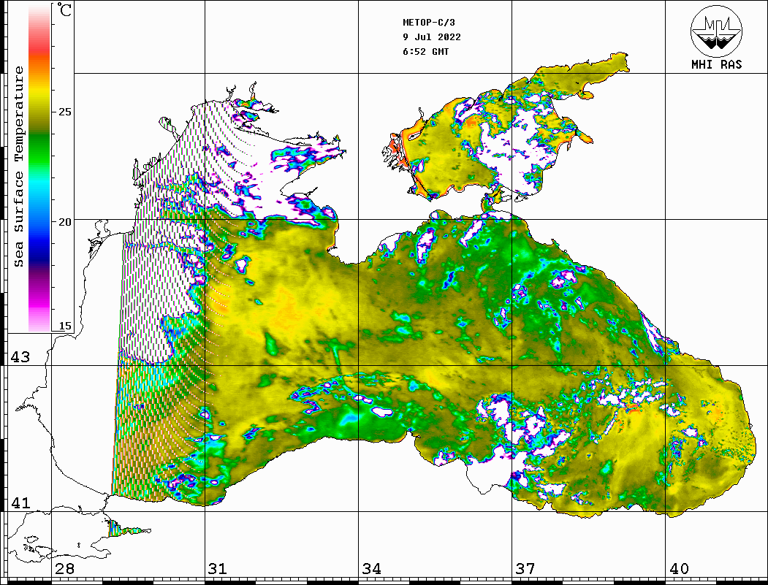Click the '15' tick on temperature scale
Image resolution: width=768 pixels, height=585 pixels.
point(64,326)
